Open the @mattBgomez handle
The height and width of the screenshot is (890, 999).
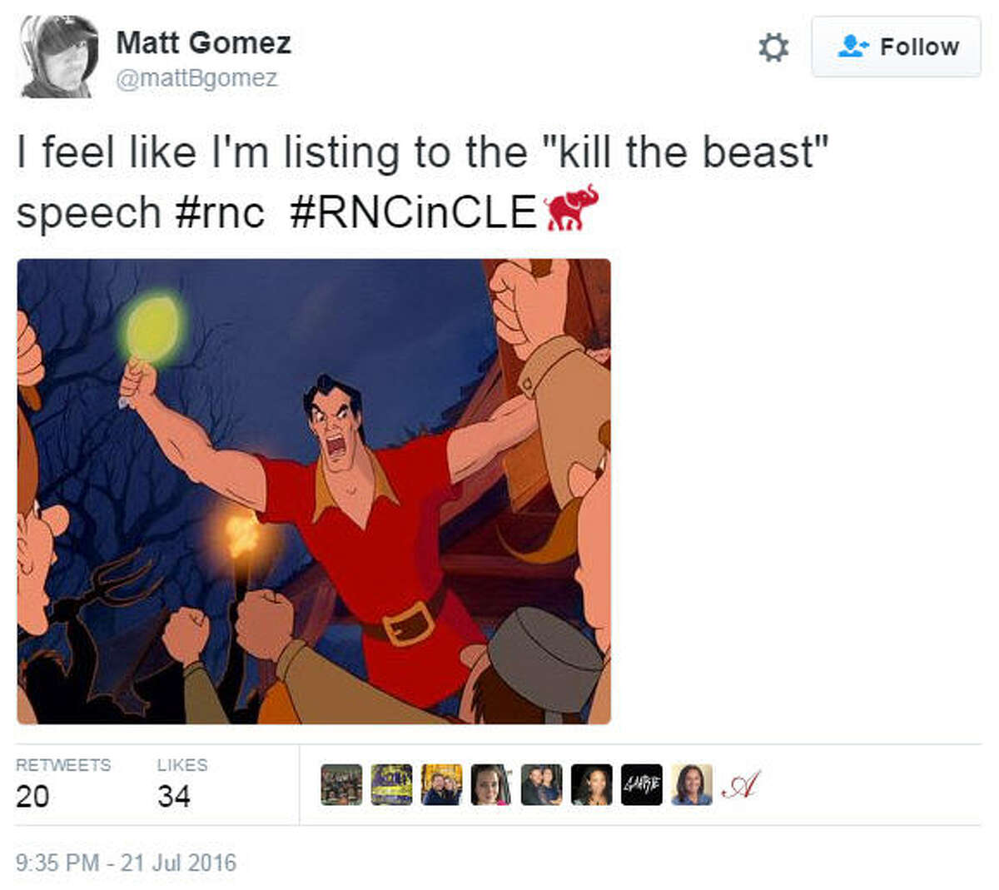click(x=196, y=78)
